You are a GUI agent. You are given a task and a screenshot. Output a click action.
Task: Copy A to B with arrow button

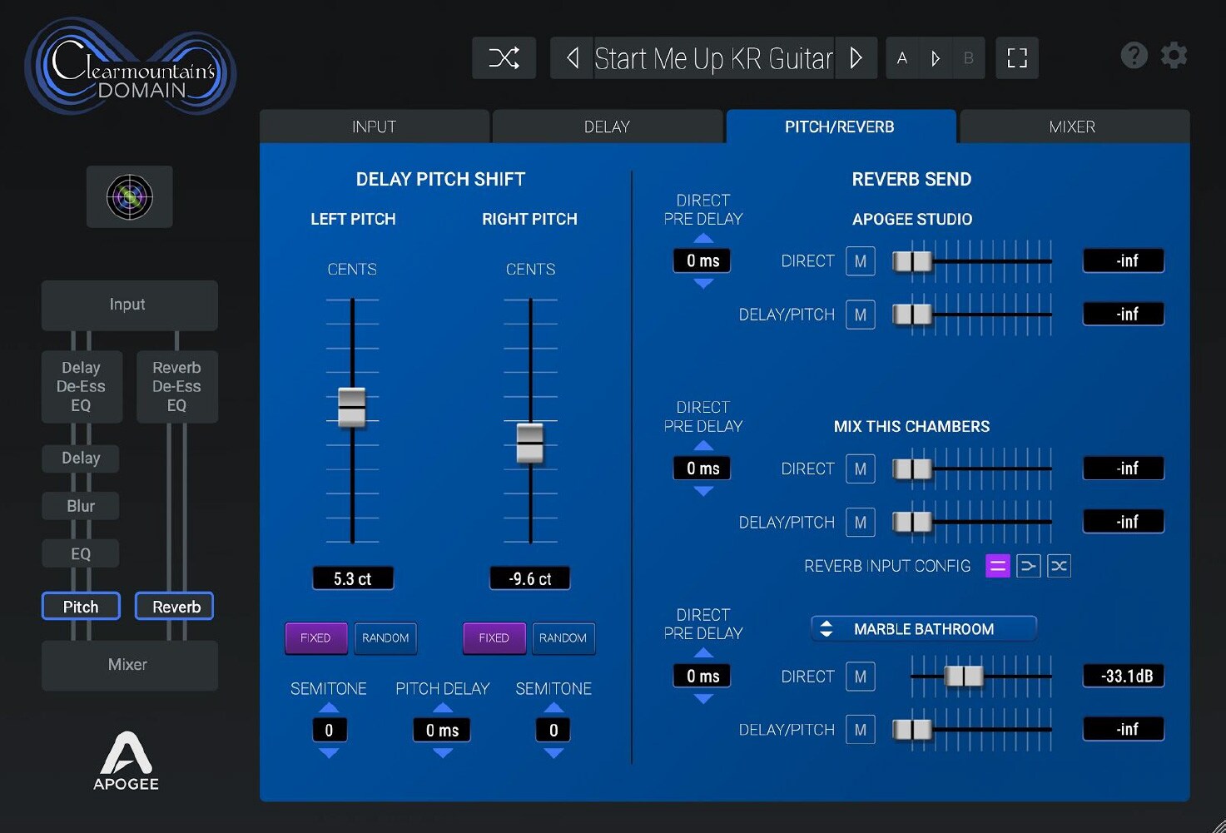point(936,58)
